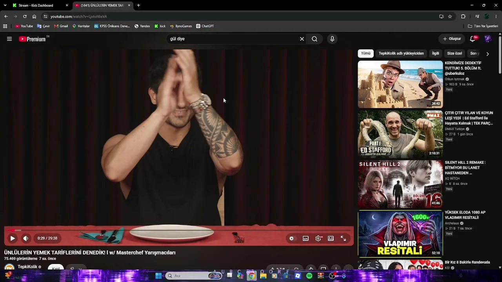Open the YouTube bookmark
The image size is (502, 282).
coord(24,26)
